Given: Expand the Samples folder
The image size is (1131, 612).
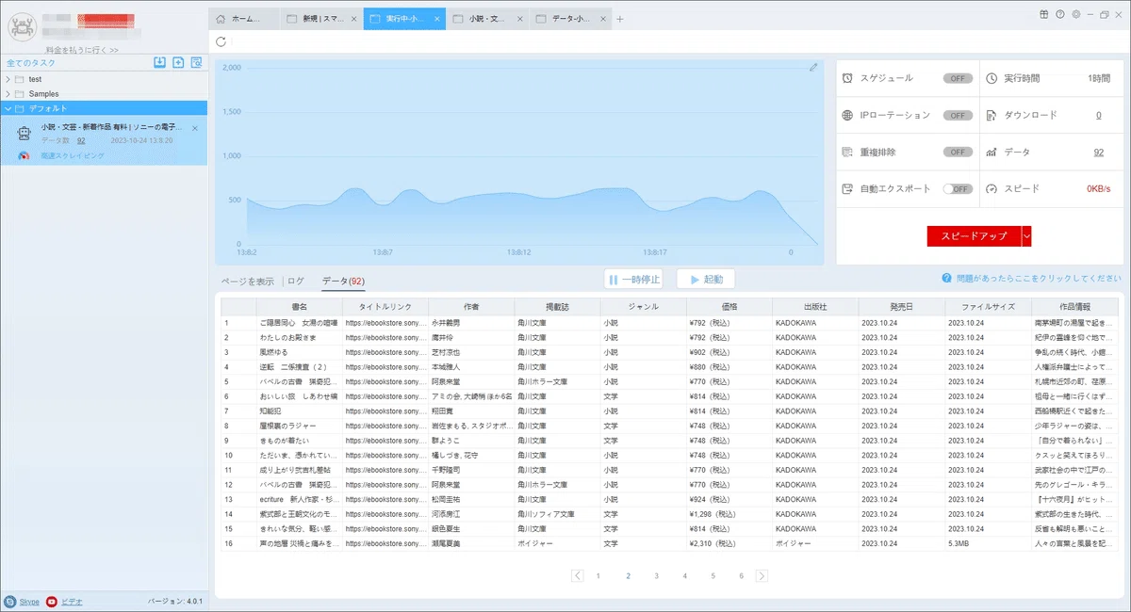Looking at the screenshot, I should coord(8,94).
